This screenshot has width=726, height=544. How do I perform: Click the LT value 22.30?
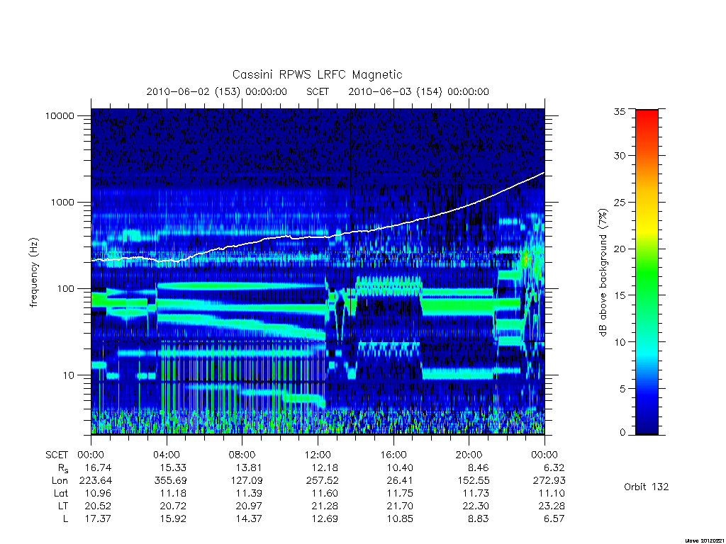(x=476, y=506)
